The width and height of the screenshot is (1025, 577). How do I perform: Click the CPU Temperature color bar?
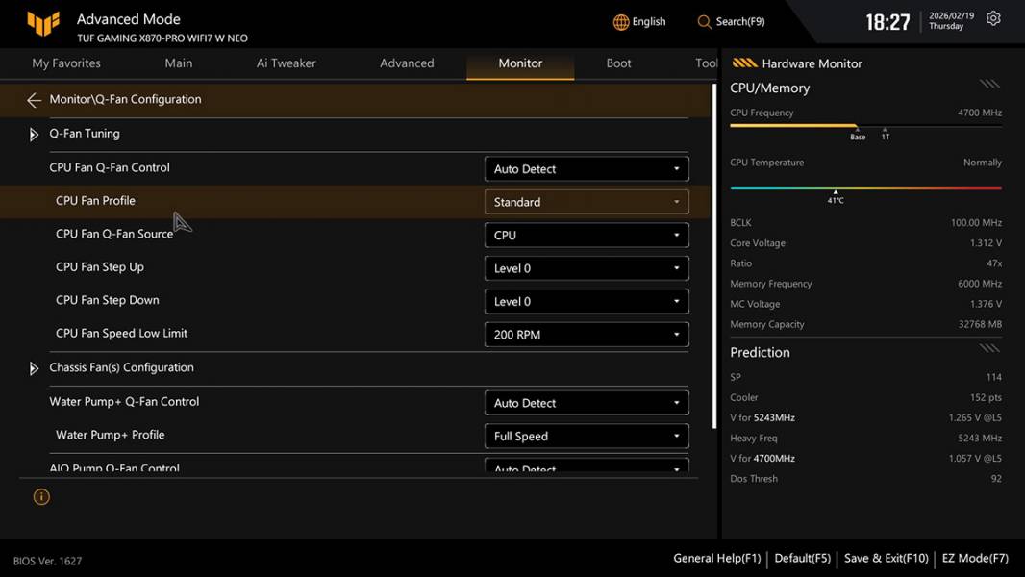[865, 188]
